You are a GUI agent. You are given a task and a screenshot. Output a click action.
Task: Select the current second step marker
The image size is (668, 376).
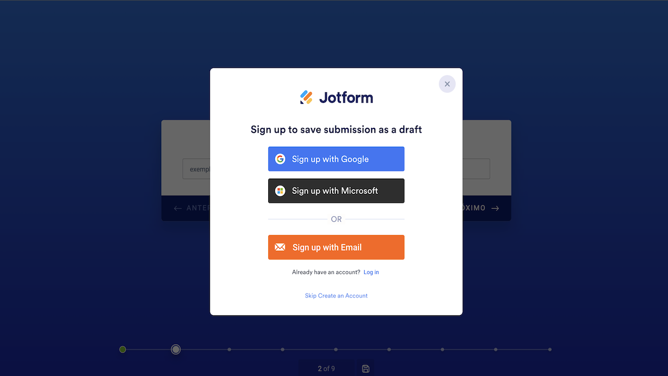(176, 349)
